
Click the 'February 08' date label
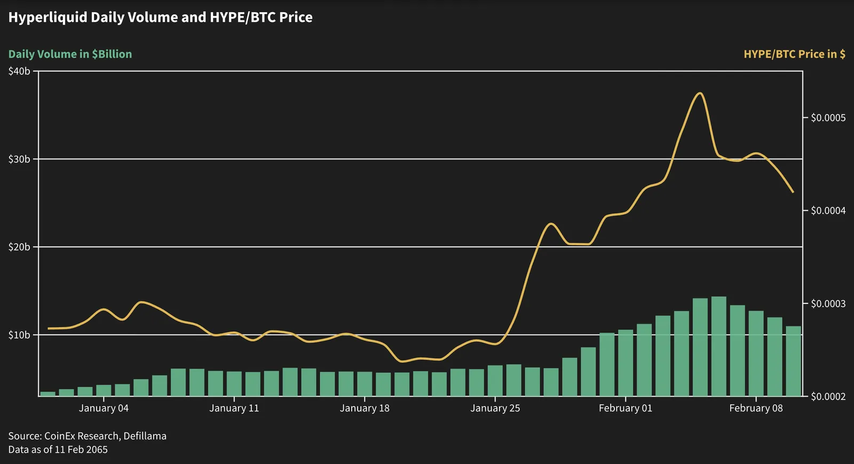point(756,408)
